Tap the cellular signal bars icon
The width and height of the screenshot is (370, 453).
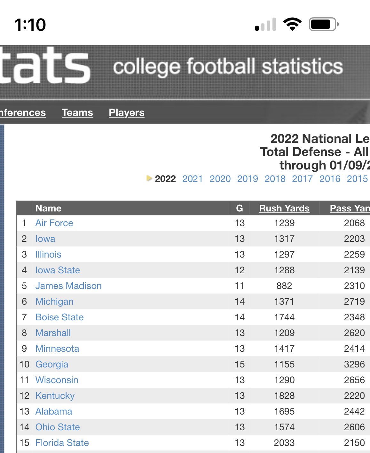(x=266, y=25)
